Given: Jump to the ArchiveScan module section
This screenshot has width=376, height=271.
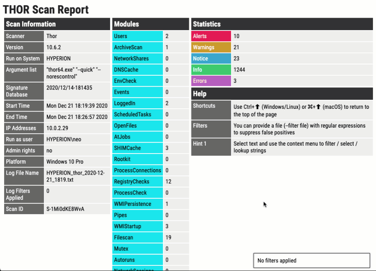Looking at the screenshot, I should 128,47.
